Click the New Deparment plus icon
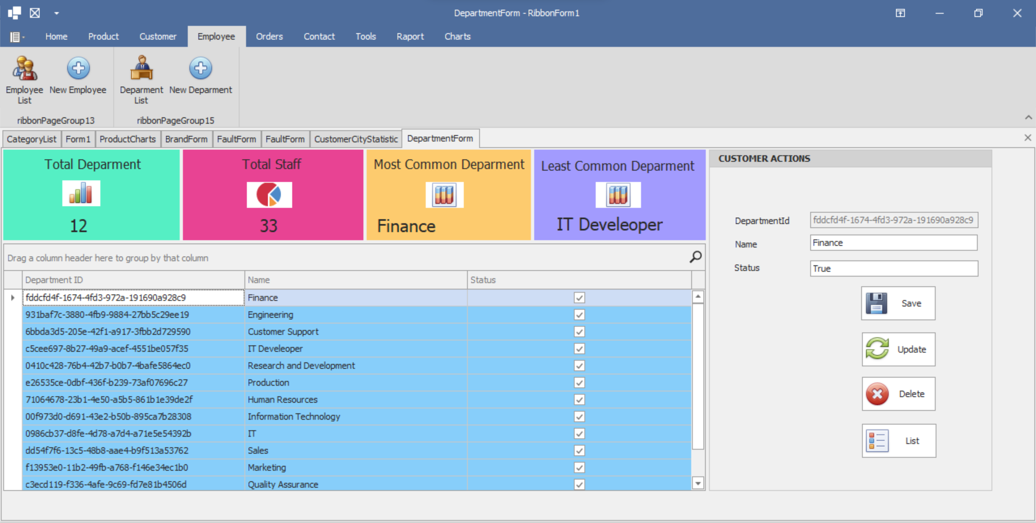Screen dimensions: 1036x523 click(201, 68)
